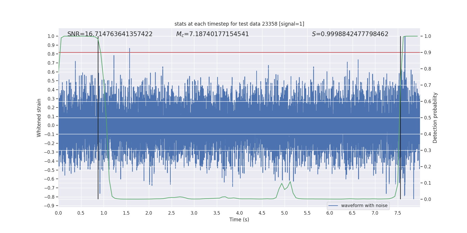
Task: Click the red horizontal threshold line
Action: [233, 52]
